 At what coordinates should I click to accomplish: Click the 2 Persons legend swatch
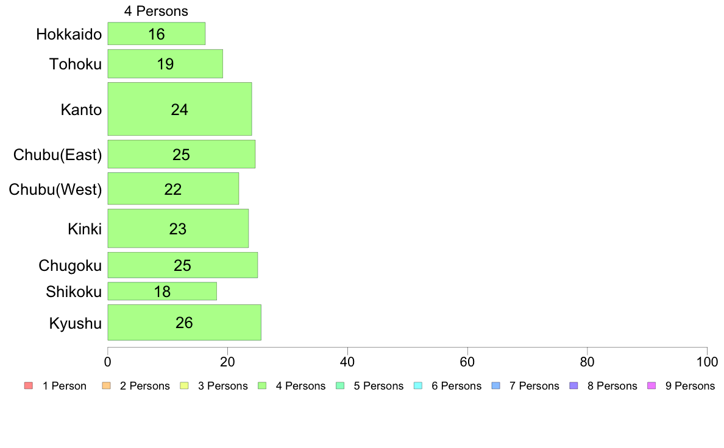click(106, 386)
